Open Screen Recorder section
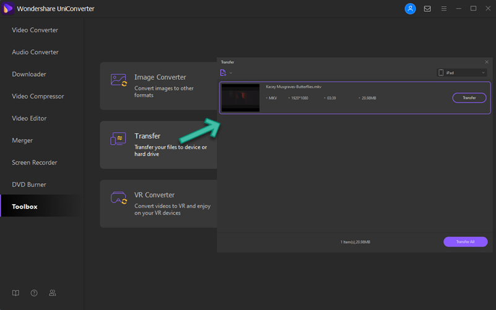This screenshot has width=496, height=310. point(35,163)
